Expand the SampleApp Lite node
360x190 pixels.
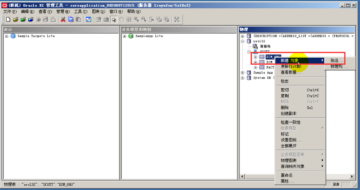(x=124, y=36)
